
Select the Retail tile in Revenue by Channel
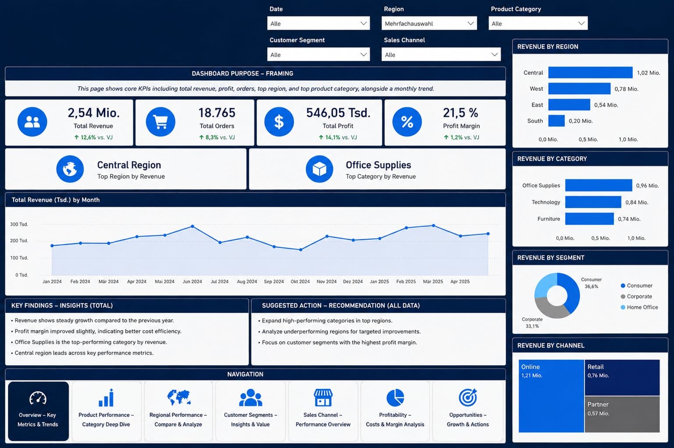click(x=622, y=377)
